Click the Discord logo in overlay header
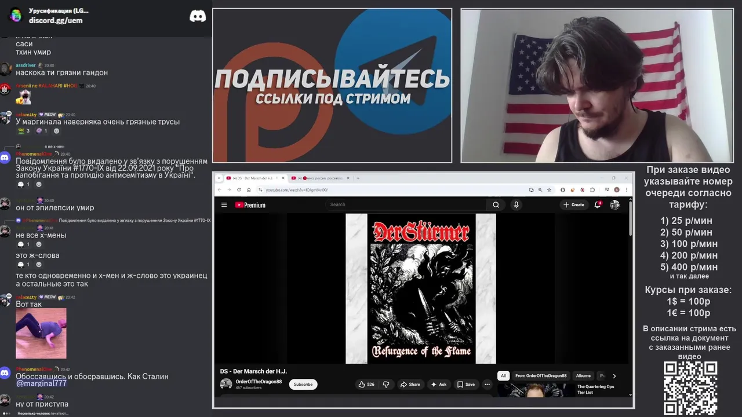 (x=198, y=16)
